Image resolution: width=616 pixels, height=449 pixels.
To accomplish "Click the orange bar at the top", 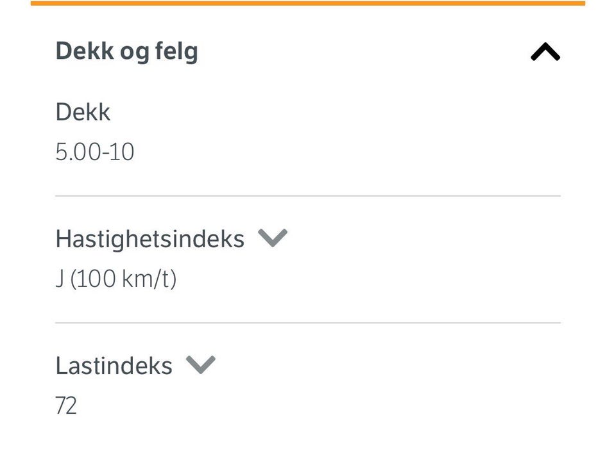I will coord(308,3).
